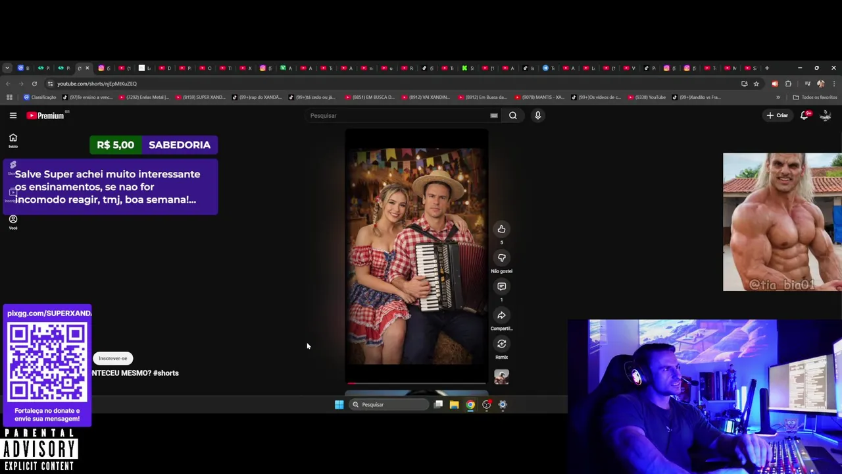842x474 pixels.
Task: Go forward in Chrome history
Action: (21, 84)
